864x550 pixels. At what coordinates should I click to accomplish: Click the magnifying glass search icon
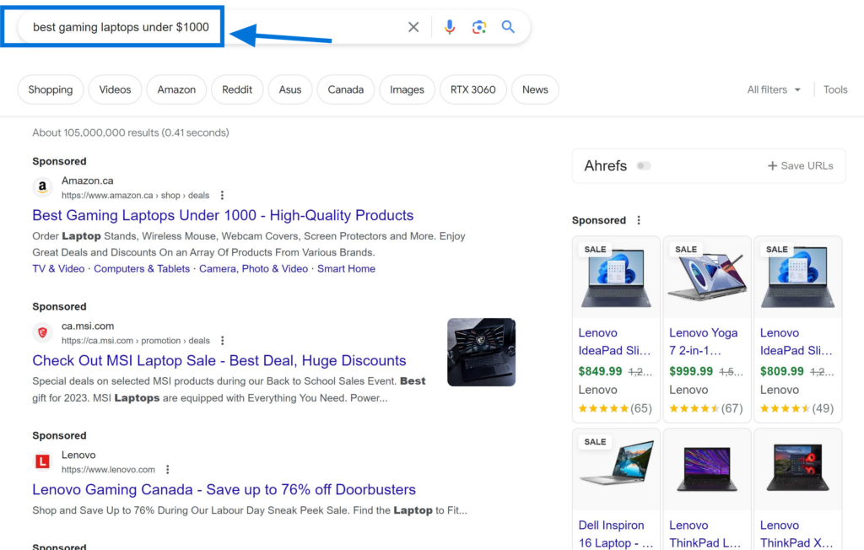(x=507, y=26)
